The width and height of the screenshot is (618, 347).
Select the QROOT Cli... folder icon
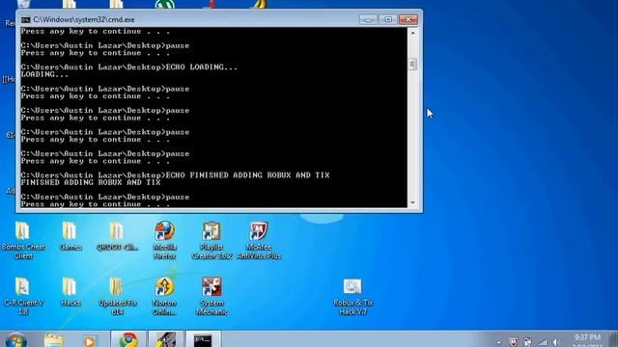[x=117, y=236]
